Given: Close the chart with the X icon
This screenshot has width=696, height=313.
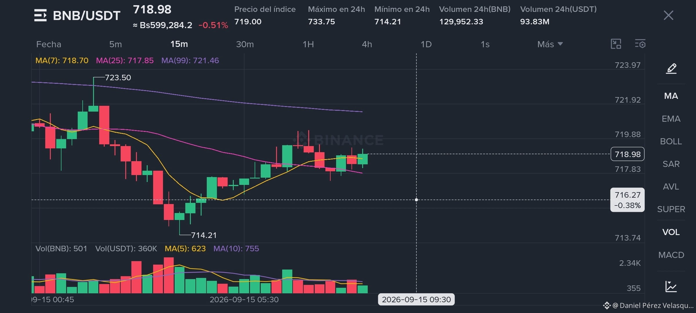Looking at the screenshot, I should [x=668, y=15].
